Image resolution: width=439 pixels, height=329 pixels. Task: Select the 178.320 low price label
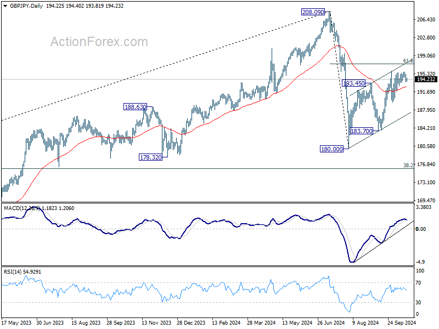coord(150,157)
